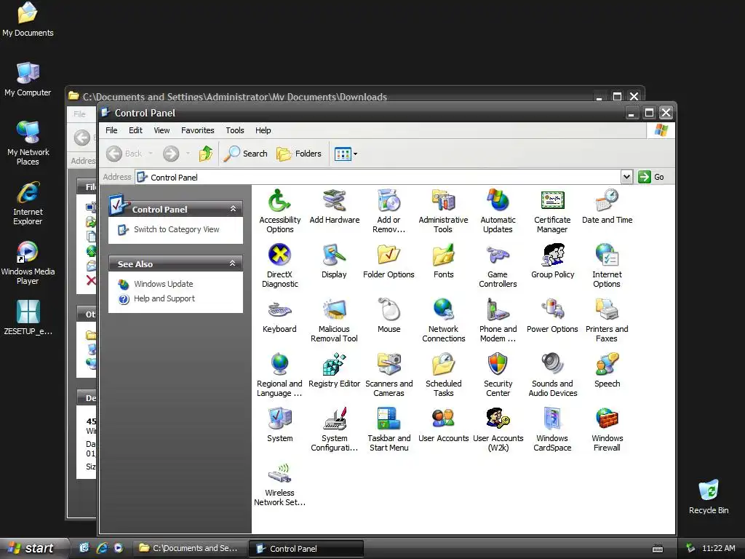This screenshot has height=559, width=745.
Task: Launch DirectX Diagnostic tool
Action: tap(279, 266)
